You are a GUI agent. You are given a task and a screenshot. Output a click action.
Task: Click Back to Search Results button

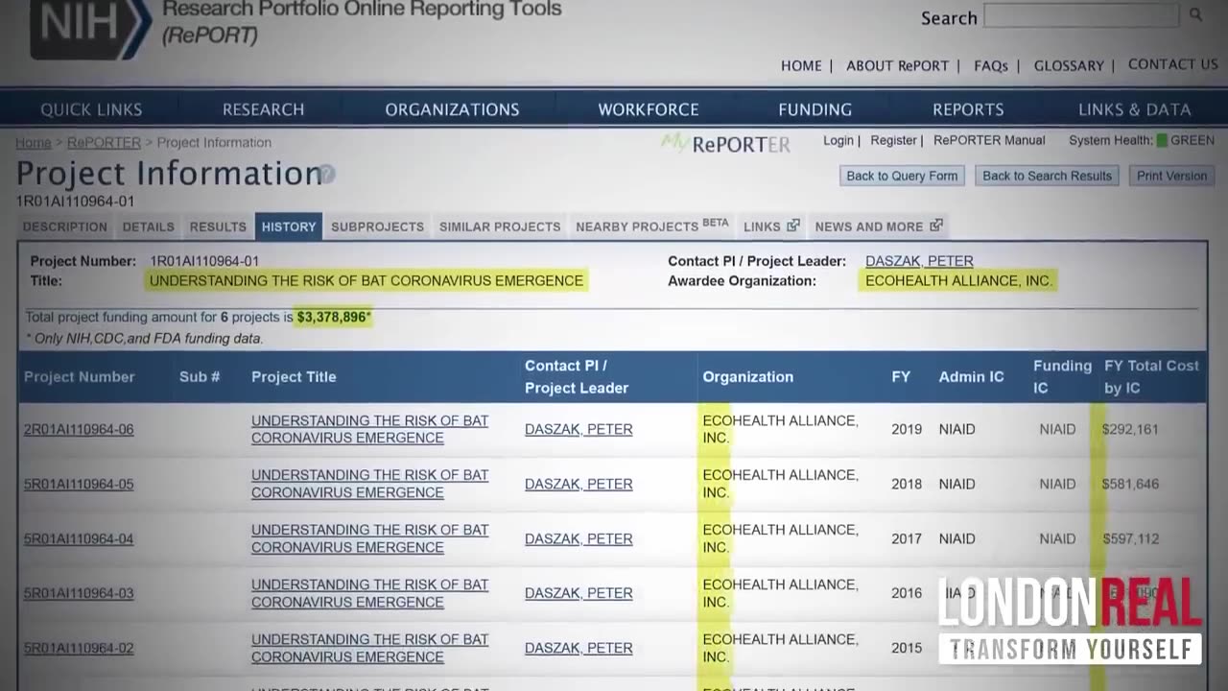tap(1047, 176)
